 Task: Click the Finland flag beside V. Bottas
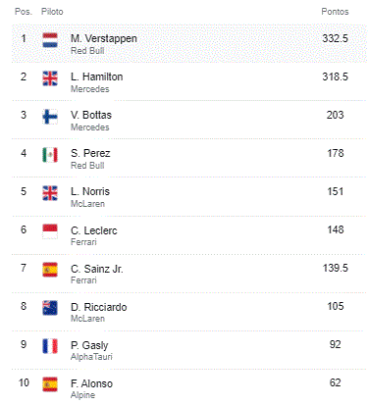(x=50, y=117)
